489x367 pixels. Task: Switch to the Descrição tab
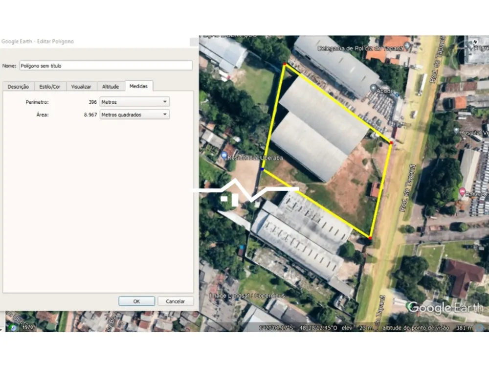click(x=18, y=87)
